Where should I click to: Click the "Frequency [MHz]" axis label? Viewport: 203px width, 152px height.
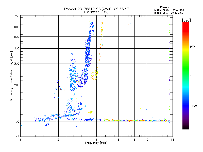(96, 143)
